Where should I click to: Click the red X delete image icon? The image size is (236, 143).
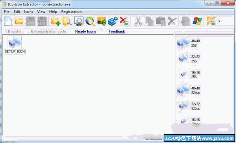coord(124,21)
